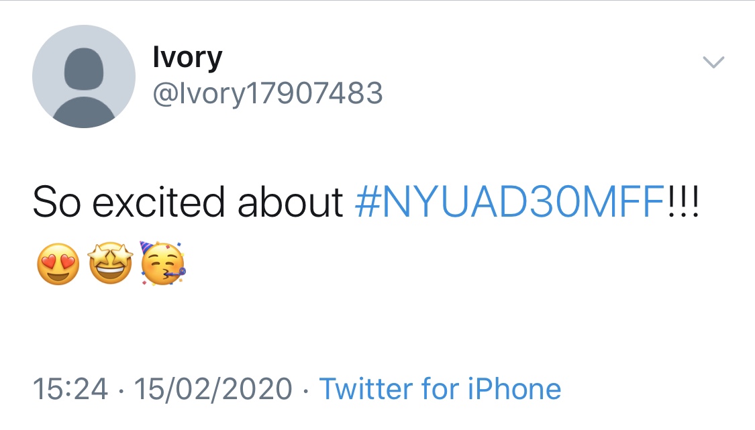This screenshot has width=755, height=430.
Task: Click the dot between time and date
Action: (x=121, y=389)
